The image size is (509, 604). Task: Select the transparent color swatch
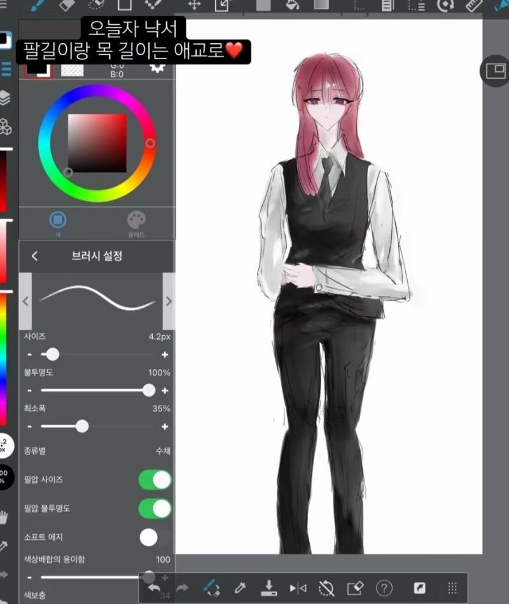coord(72,70)
